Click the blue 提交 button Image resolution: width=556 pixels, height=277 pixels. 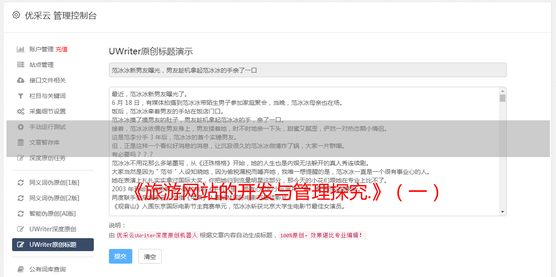click(121, 256)
